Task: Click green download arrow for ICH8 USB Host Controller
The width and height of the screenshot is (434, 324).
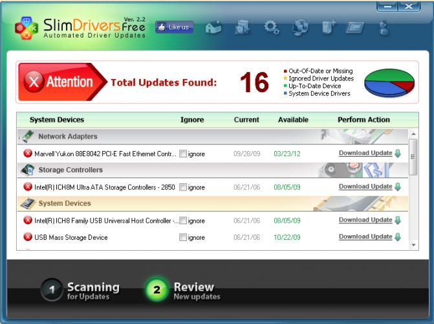Action: tap(398, 220)
